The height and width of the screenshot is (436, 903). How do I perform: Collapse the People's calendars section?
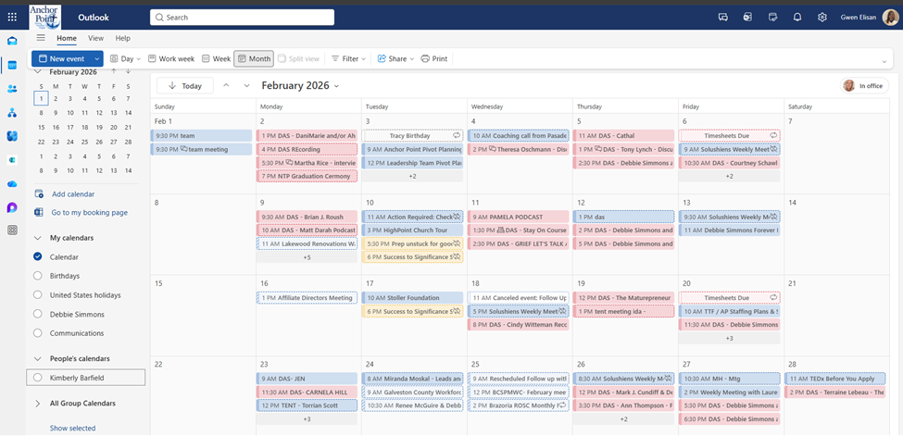[38, 359]
